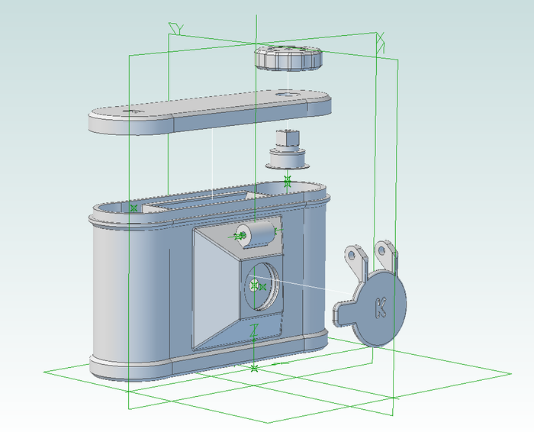Select the left mounting ear of shutter disc
Screen dimensions: 534x432
click(x=356, y=262)
